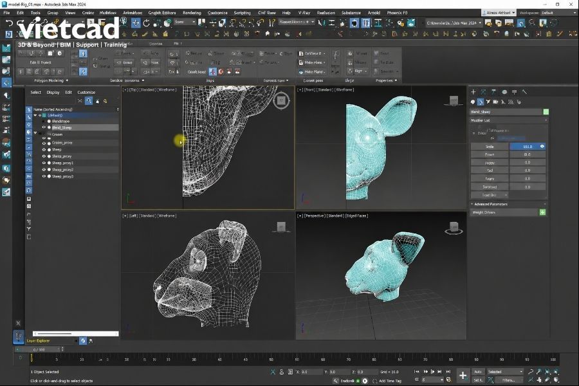Open the File menu
This screenshot has width=579, height=386.
pyautogui.click(x=6, y=13)
